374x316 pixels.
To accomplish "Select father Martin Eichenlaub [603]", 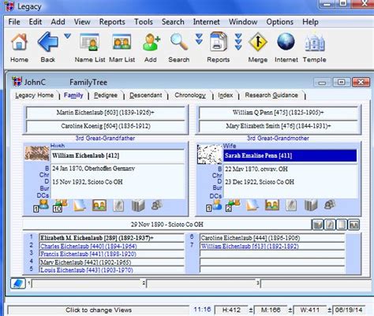I will [106, 113].
